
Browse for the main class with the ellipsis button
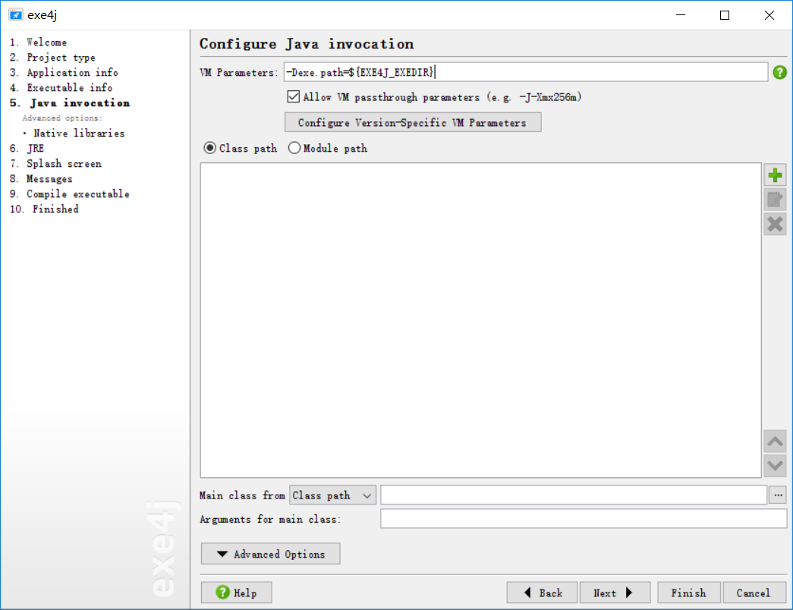pyautogui.click(x=778, y=495)
